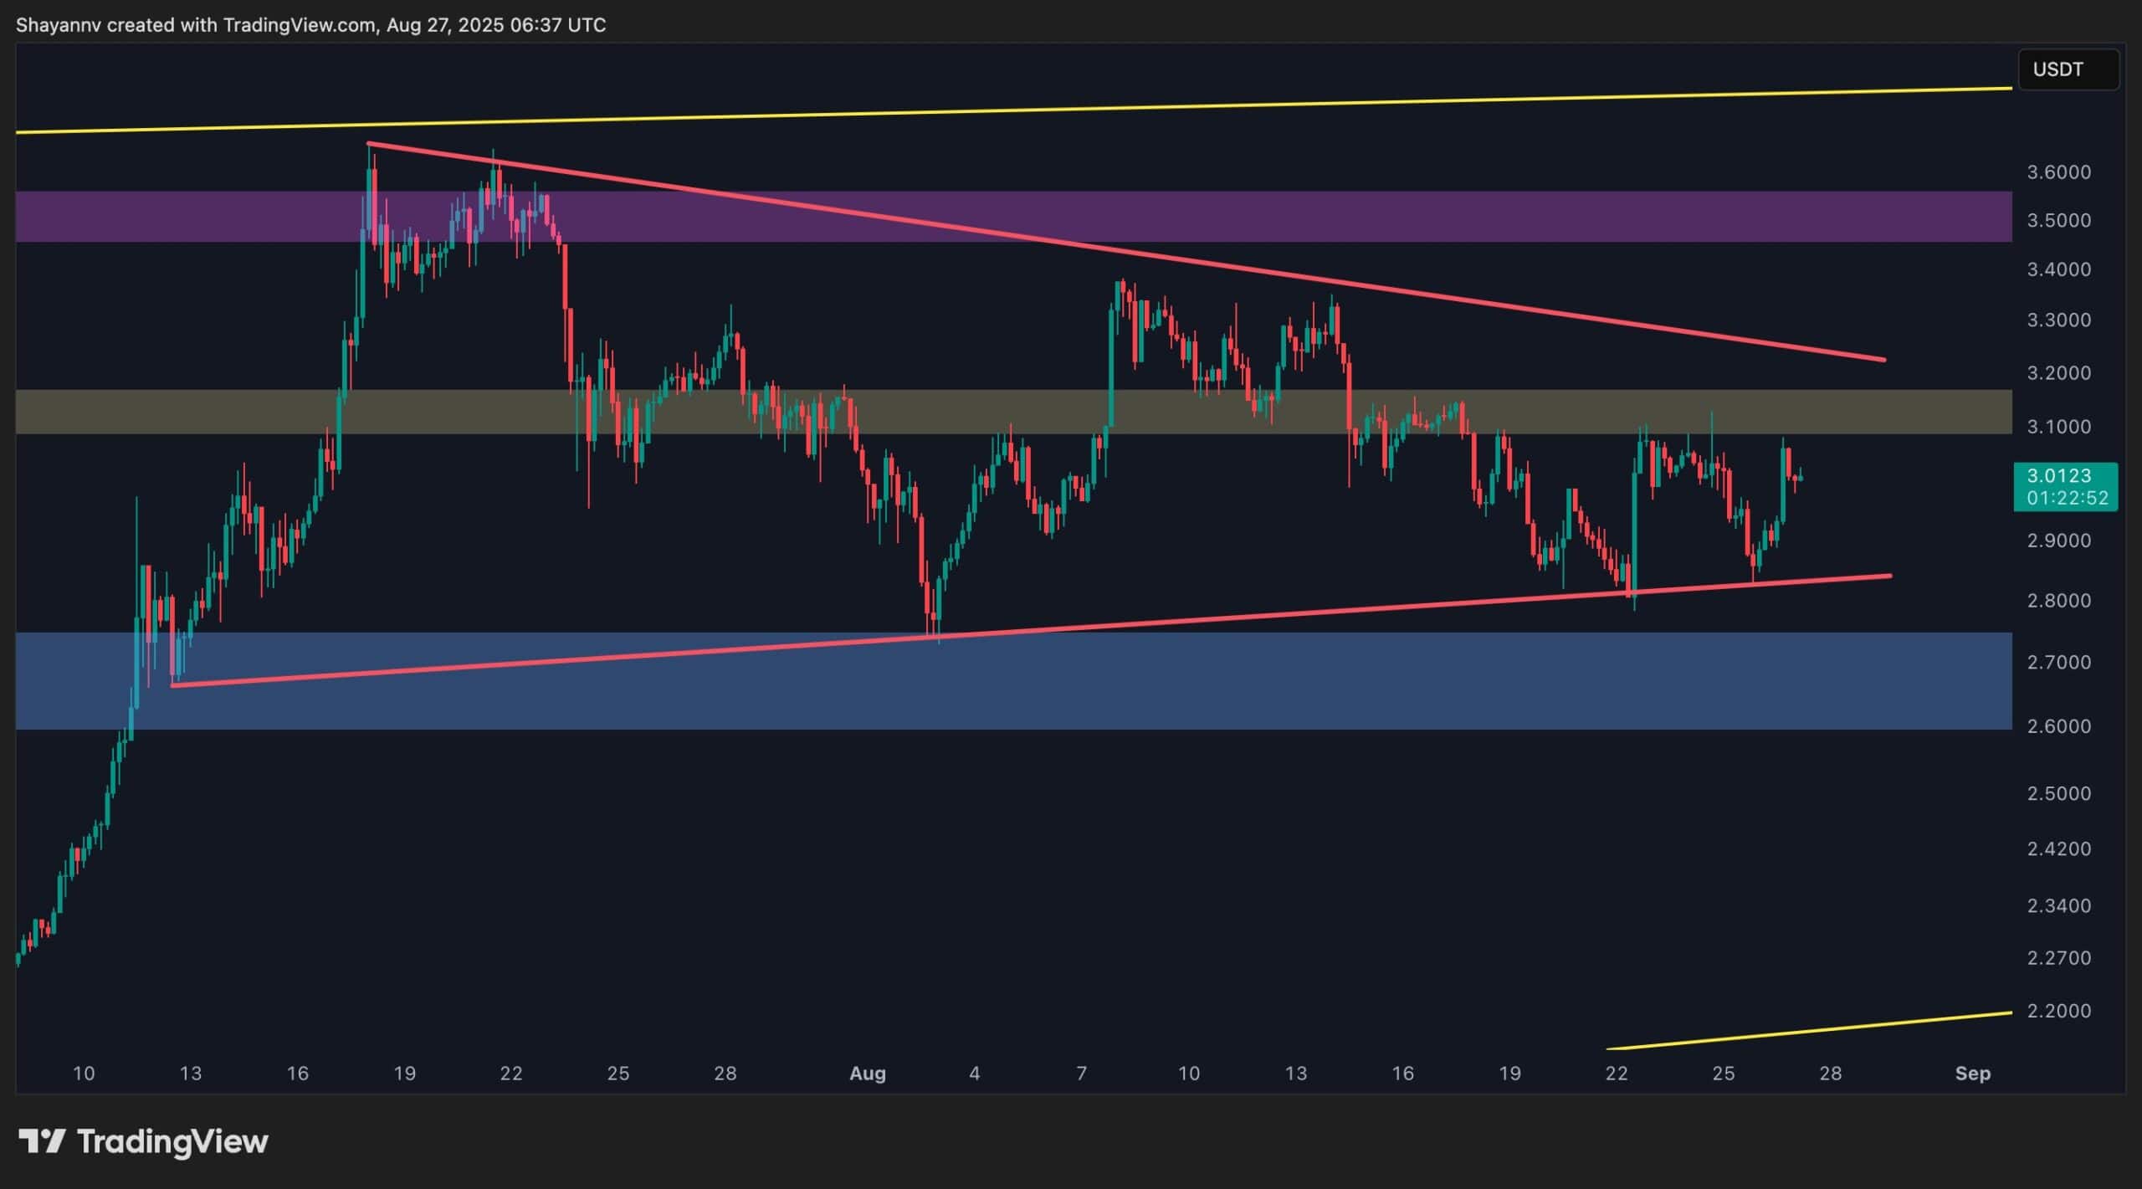Click the 3.1000 price axis label
This screenshot has width=2142, height=1189.
coord(2058,427)
